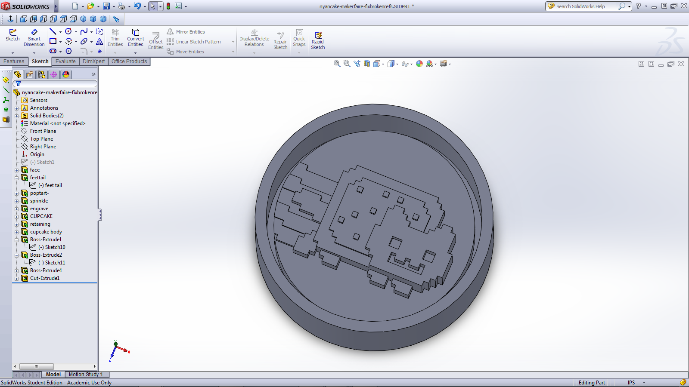The image size is (689, 387).
Task: Click the Normal To view icon
Action: point(10,19)
